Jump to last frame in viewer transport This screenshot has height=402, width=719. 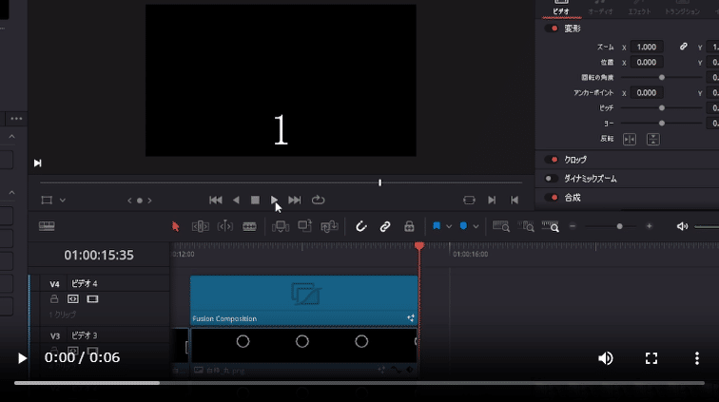point(295,200)
